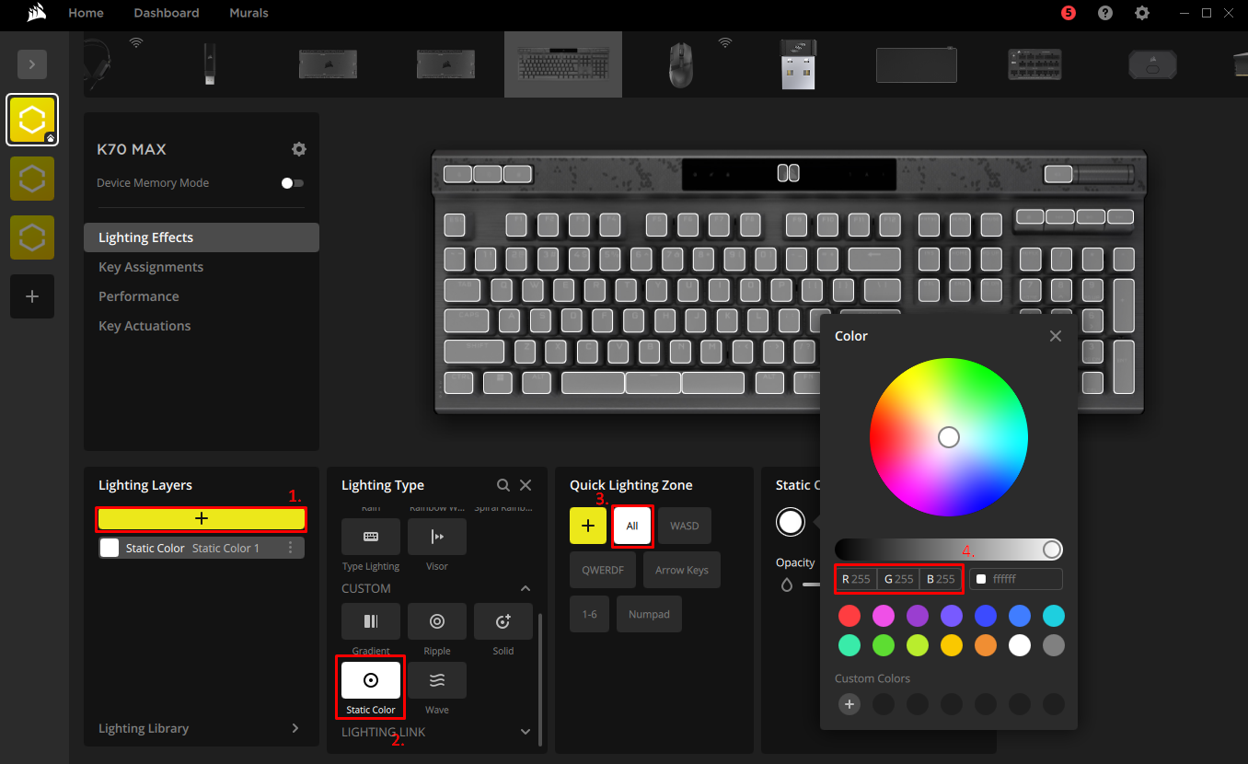Open K70 MAX device settings gear
This screenshot has height=764, width=1248.
pyautogui.click(x=298, y=148)
